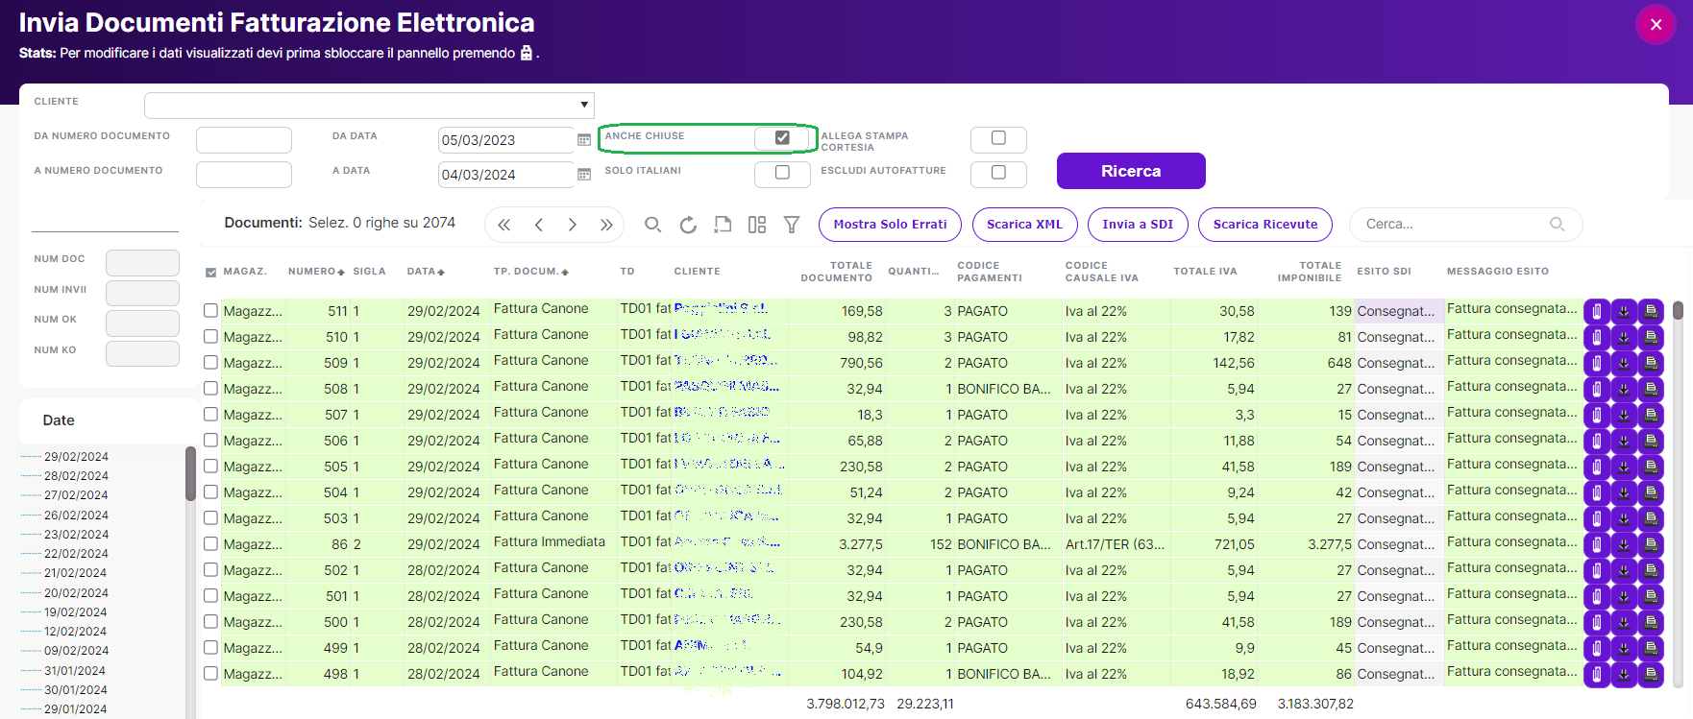Sort table by Data column
The width and height of the screenshot is (1693, 719).
[426, 272]
